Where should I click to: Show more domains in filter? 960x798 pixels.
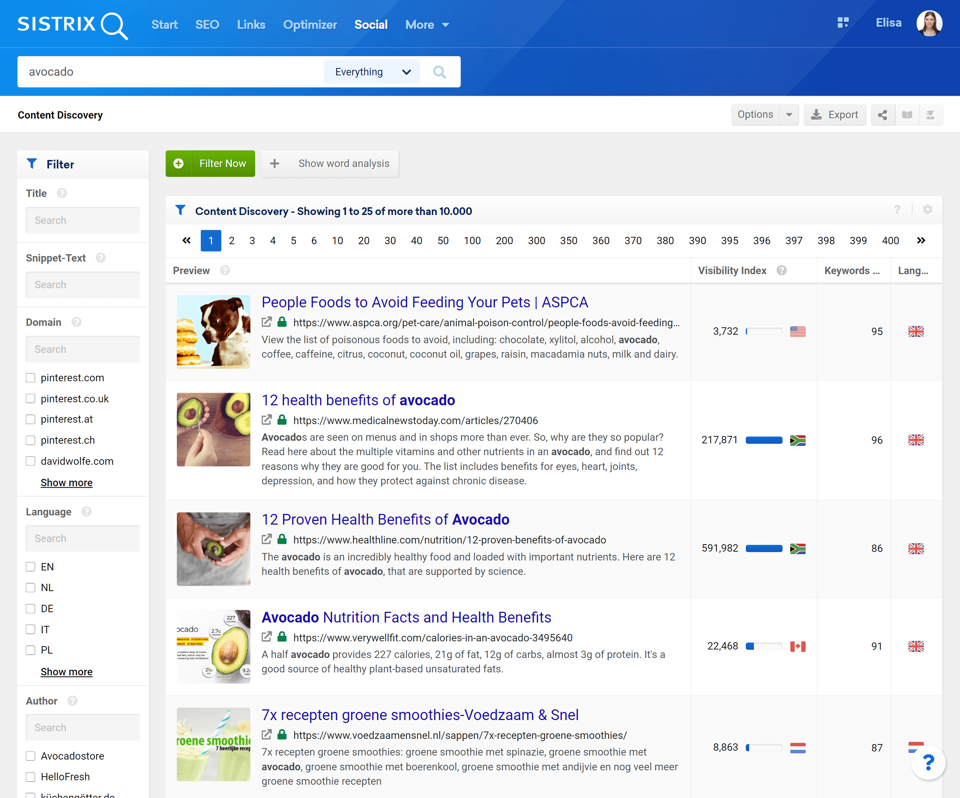[x=67, y=482]
